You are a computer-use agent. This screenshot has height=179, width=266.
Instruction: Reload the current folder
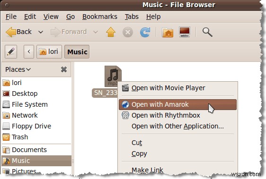(145, 32)
